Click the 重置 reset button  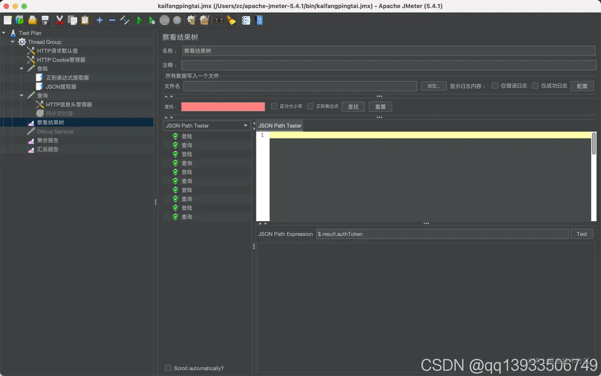point(380,107)
